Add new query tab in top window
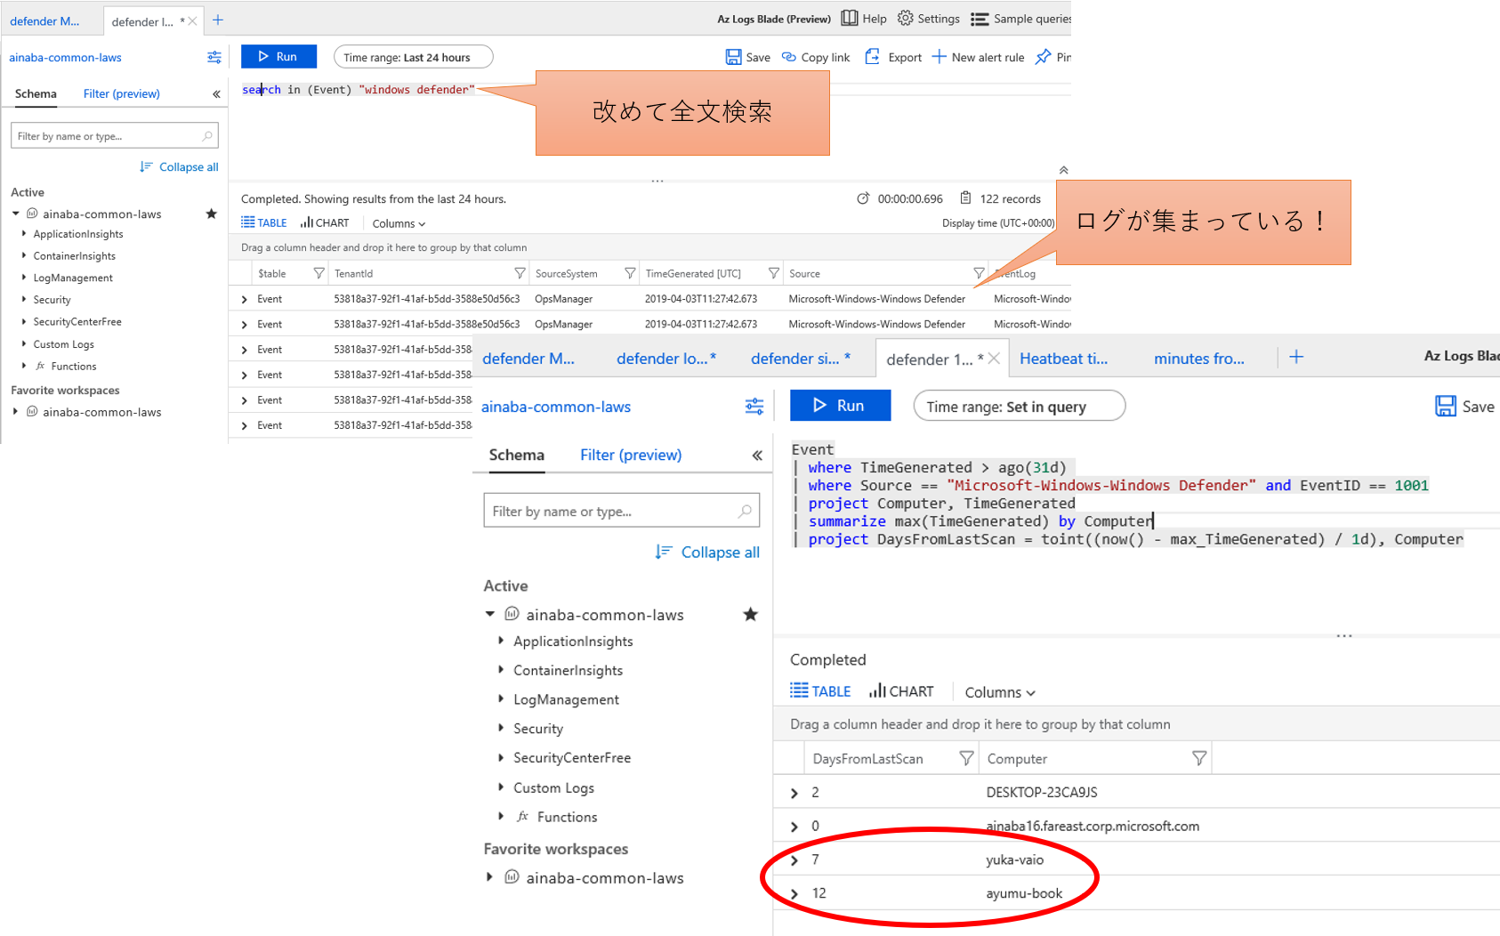This screenshot has height=936, width=1500. (218, 20)
